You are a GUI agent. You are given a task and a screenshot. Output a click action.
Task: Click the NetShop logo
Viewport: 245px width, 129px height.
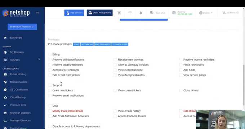(x=16, y=13)
